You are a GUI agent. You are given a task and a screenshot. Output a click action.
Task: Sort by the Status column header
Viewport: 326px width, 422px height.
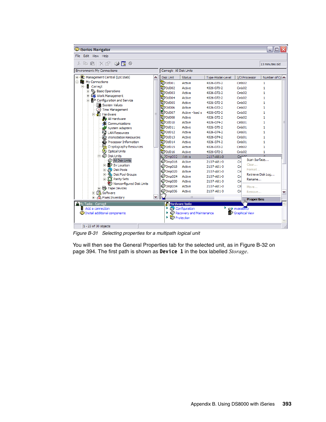tap(192, 78)
